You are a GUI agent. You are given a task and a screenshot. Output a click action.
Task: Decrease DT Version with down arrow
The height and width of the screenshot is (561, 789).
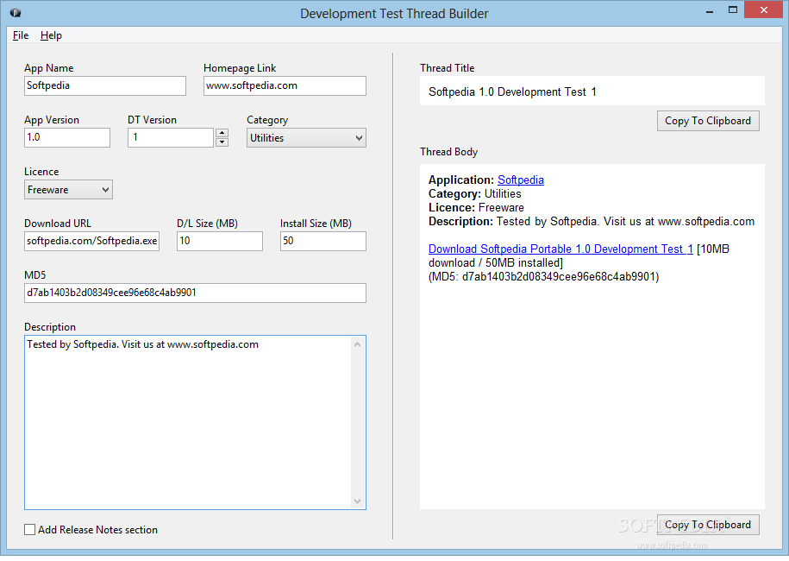tap(222, 142)
